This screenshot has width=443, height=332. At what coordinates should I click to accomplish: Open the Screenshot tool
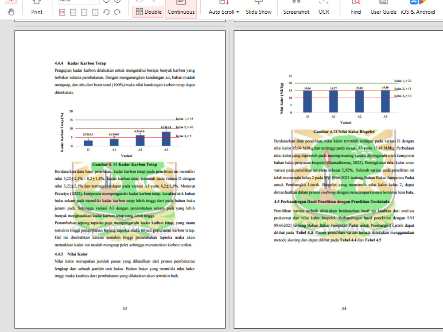point(296,8)
